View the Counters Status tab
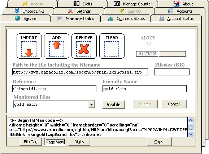209x154 pixels. click(x=126, y=18)
